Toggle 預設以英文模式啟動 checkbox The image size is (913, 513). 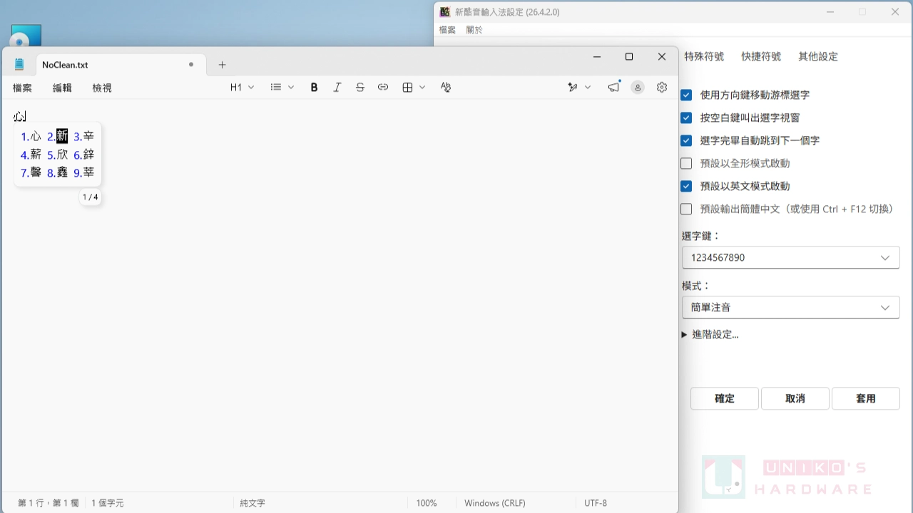coord(686,186)
